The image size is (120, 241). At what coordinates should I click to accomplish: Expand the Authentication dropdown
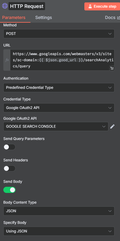pos(59,88)
